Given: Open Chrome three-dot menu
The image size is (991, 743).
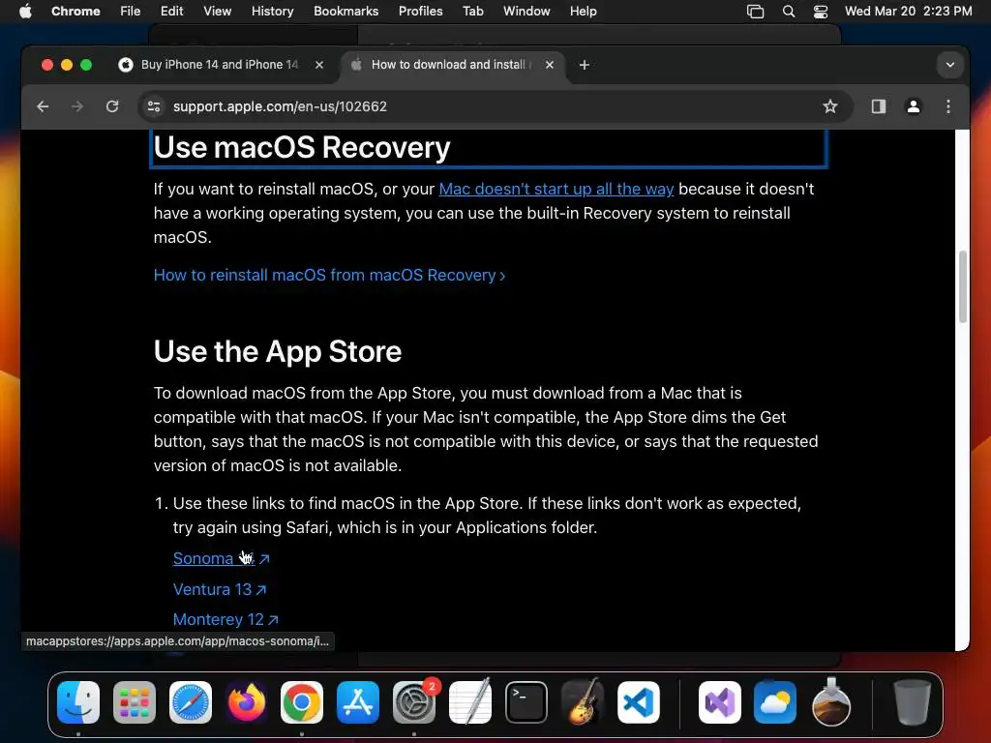Looking at the screenshot, I should click(948, 106).
